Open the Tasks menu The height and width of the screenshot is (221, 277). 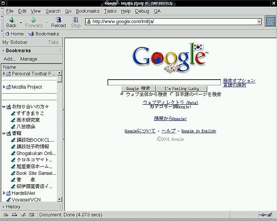(x=110, y=11)
